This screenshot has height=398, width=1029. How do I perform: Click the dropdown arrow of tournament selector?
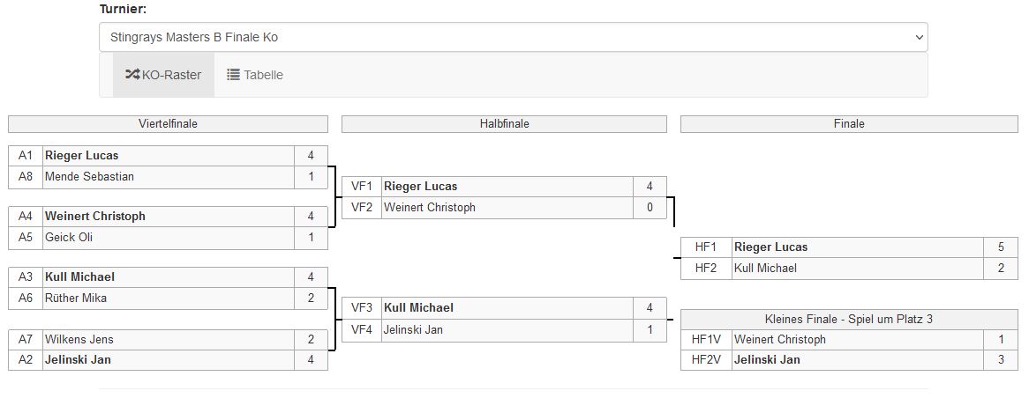919,38
